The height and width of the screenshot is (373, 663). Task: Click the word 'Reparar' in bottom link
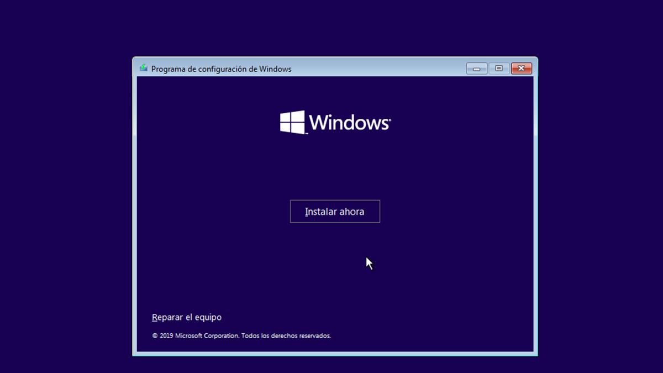tap(167, 317)
